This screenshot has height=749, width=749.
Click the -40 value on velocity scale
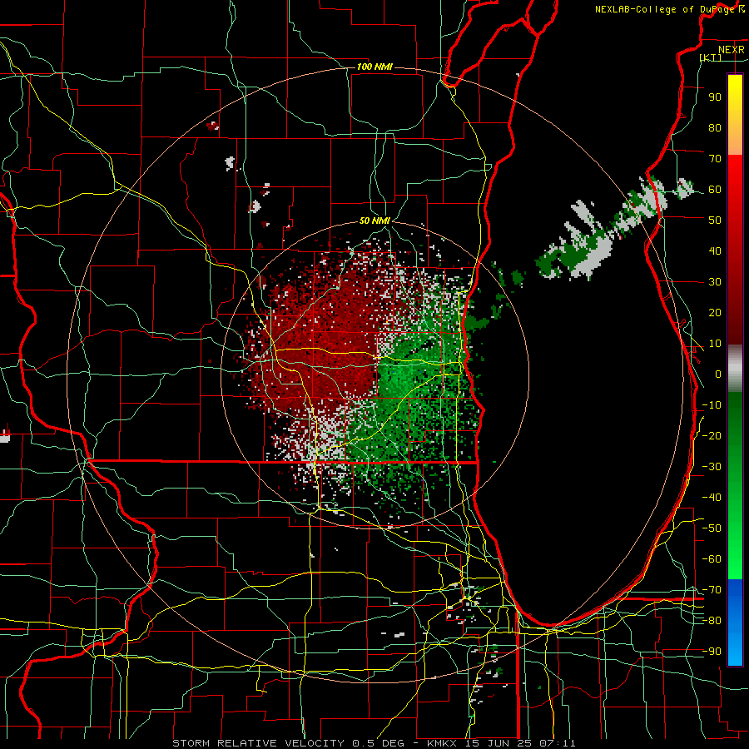712,498
